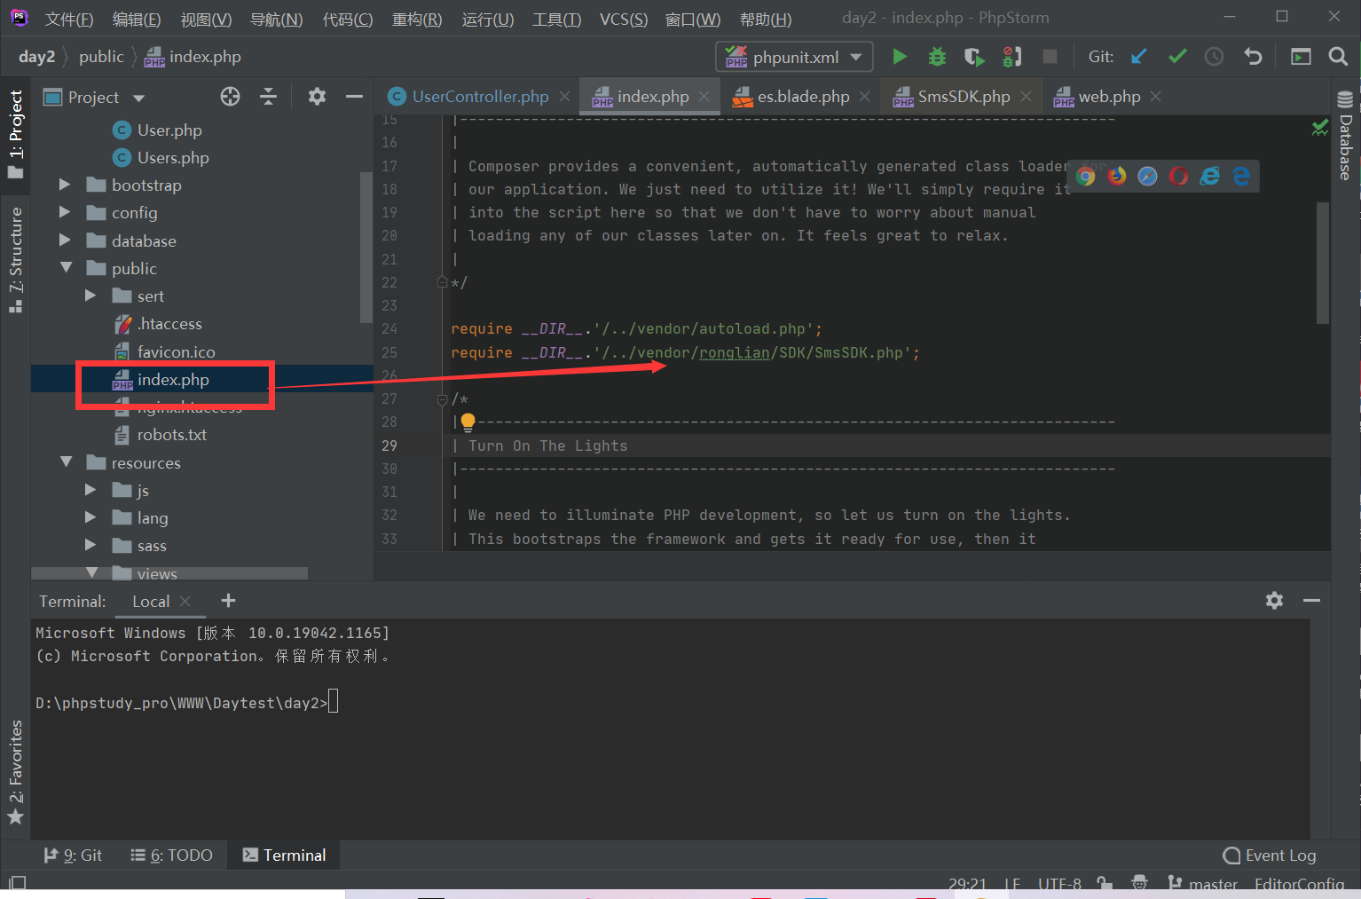The height and width of the screenshot is (899, 1361).
Task: Switch to es.blade.php tab
Action: click(x=803, y=96)
